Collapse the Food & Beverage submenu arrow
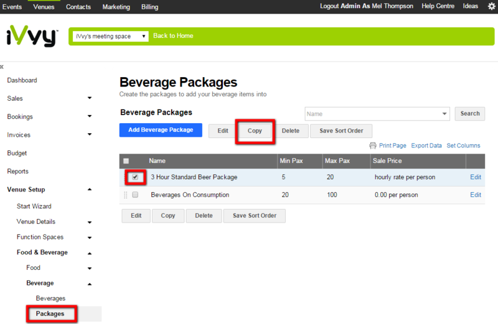Screen dimensions: 498x324 tap(90, 253)
